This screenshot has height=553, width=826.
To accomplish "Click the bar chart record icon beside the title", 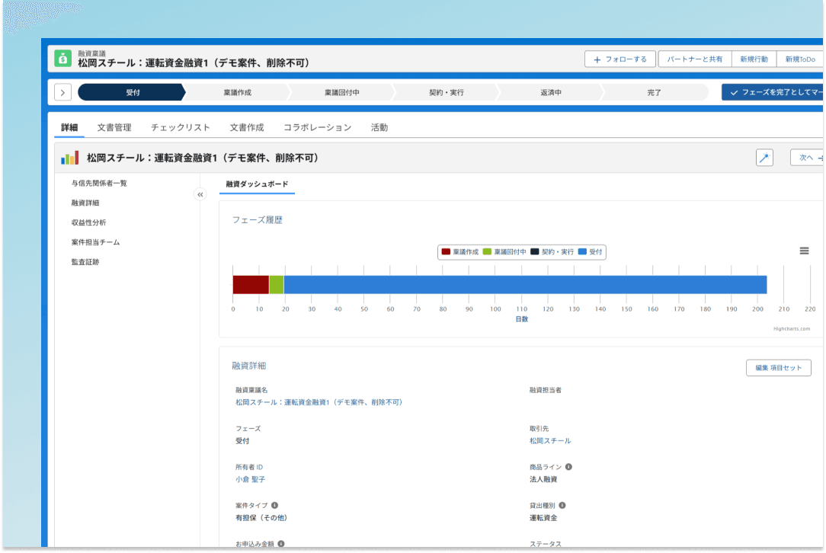I will 69,157.
